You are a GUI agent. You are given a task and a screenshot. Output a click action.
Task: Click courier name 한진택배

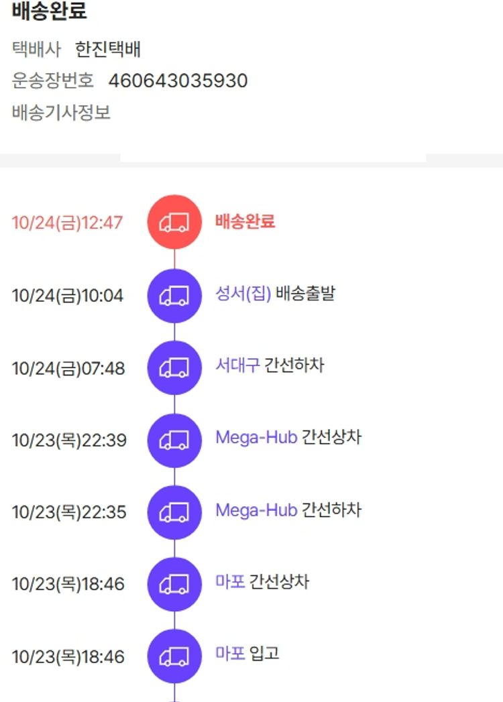pyautogui.click(x=108, y=50)
